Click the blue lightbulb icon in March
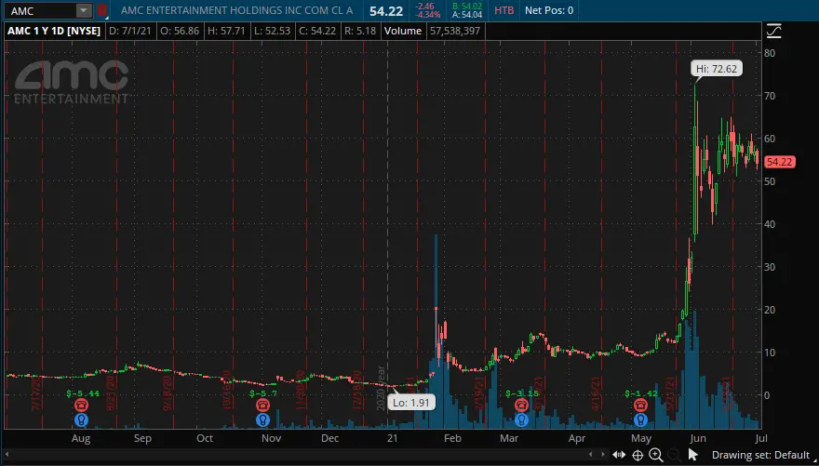The image size is (819, 466). coord(521,419)
